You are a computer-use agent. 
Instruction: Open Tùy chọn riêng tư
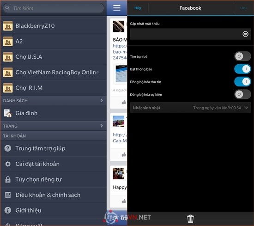(54, 179)
